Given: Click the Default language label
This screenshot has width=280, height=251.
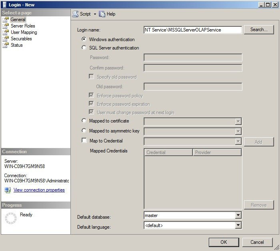Looking at the screenshot, I should pyautogui.click(x=94, y=227).
